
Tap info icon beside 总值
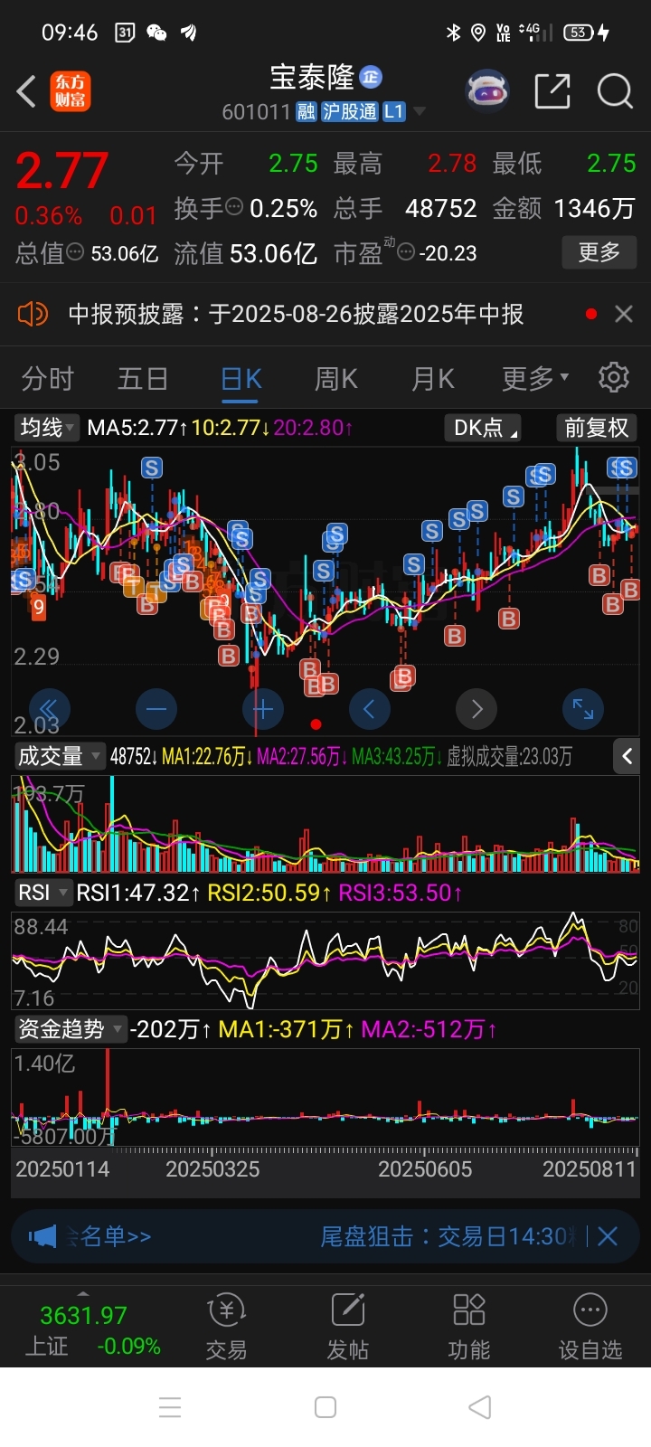[76, 252]
